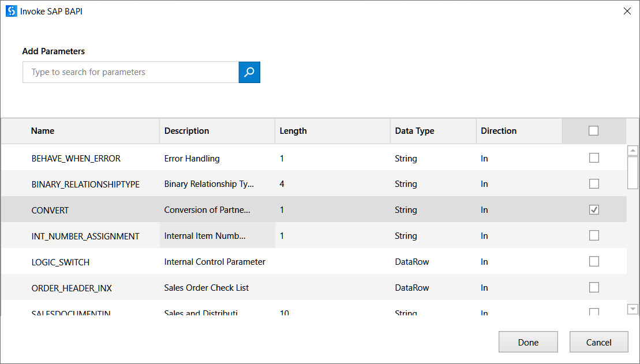
Task: Click the vertical scrollbar thumb
Action: click(x=632, y=172)
